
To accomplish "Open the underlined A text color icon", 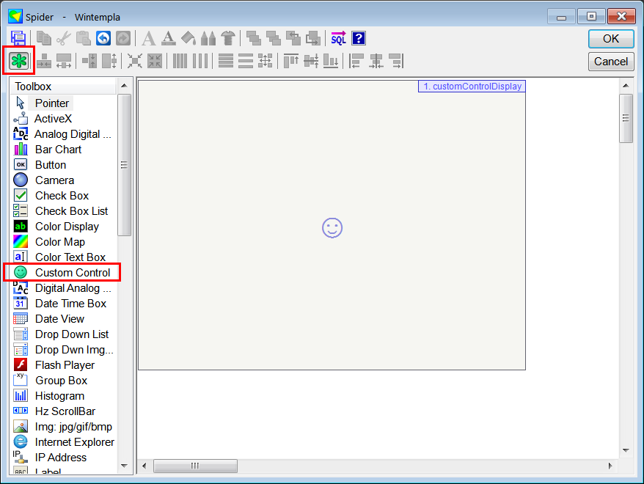I will pos(169,39).
